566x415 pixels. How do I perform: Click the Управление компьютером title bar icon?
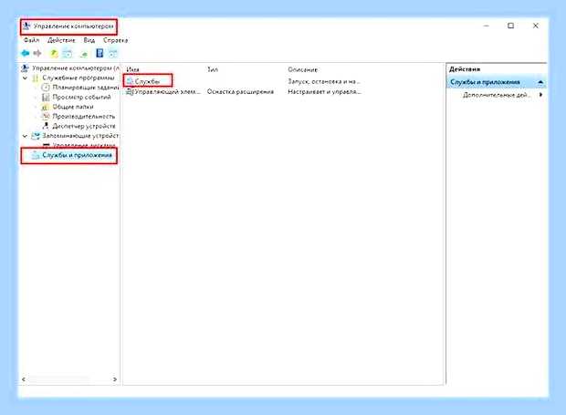26,26
